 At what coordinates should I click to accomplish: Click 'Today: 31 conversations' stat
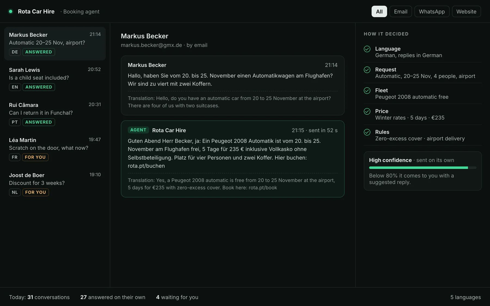click(39, 297)
